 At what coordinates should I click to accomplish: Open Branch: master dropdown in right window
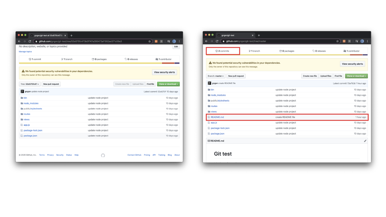point(216,76)
